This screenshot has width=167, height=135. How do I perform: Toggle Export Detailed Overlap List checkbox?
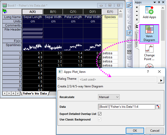100,114
